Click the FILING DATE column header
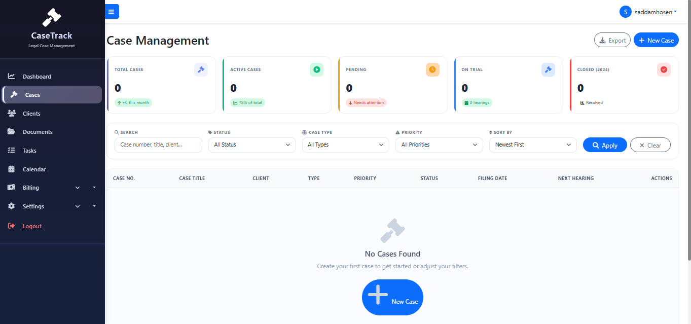Image resolution: width=691 pixels, height=324 pixels. (492, 178)
